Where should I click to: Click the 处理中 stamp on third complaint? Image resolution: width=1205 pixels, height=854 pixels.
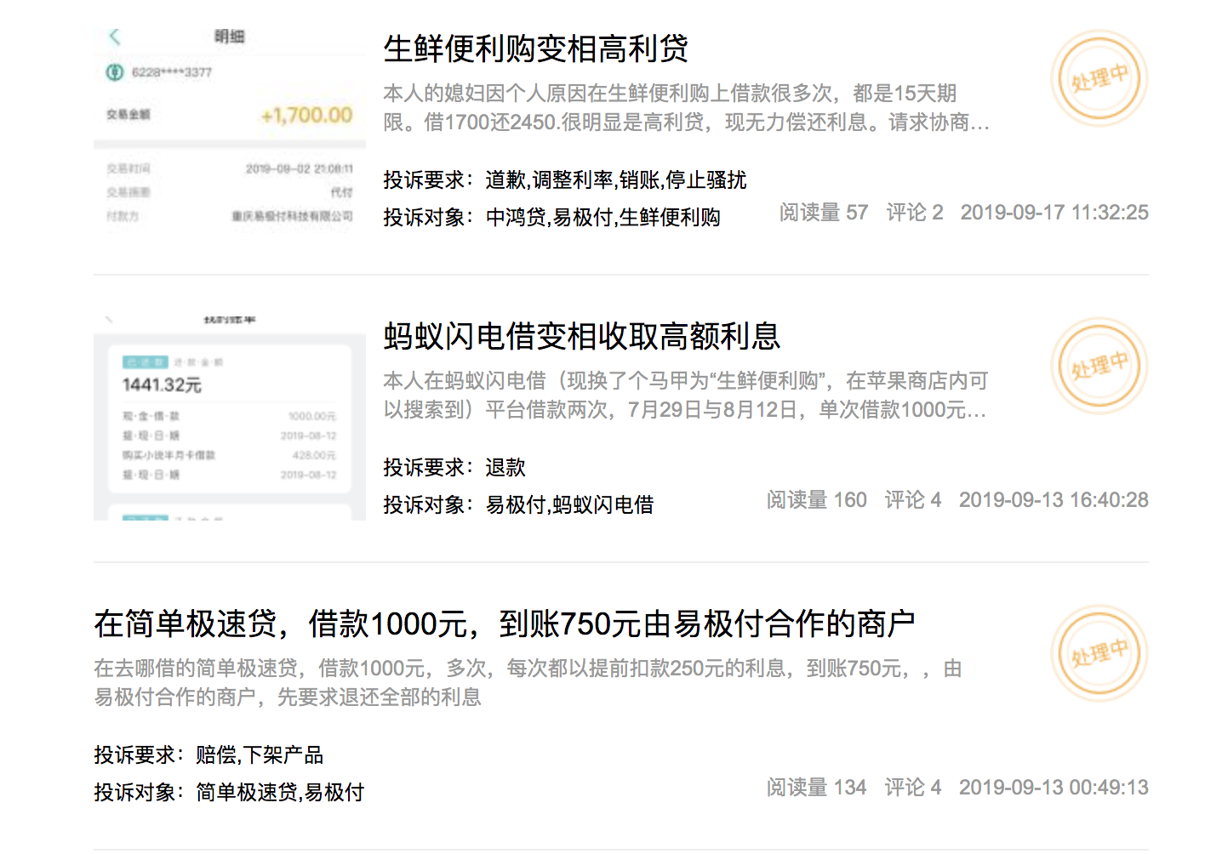1099,652
